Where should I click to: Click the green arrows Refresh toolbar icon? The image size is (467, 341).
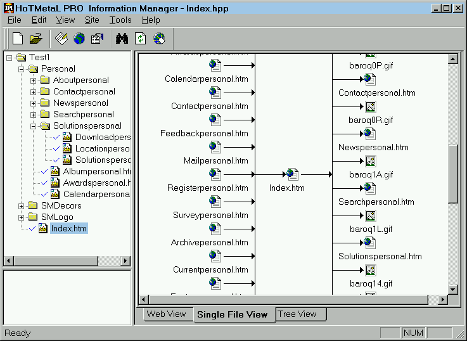(140, 39)
